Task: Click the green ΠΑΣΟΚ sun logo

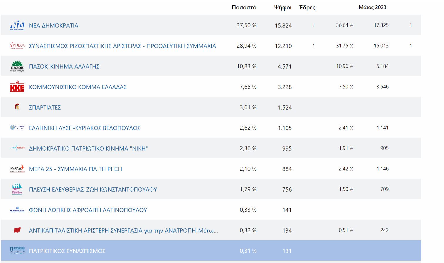Action: [17, 66]
